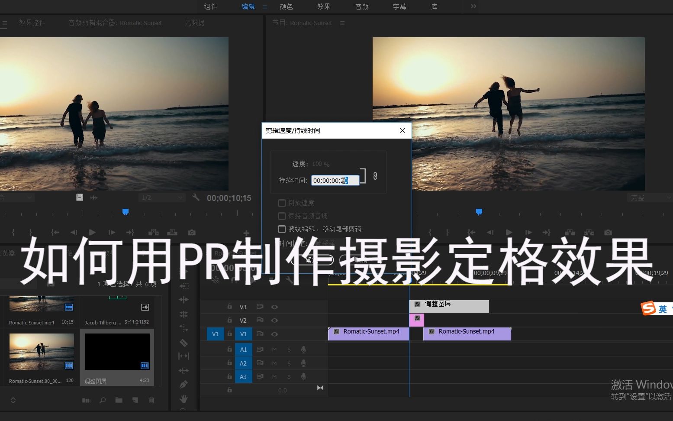The height and width of the screenshot is (421, 673).
Task: Switch to the Effects (效果) workspace
Action: (x=324, y=6)
